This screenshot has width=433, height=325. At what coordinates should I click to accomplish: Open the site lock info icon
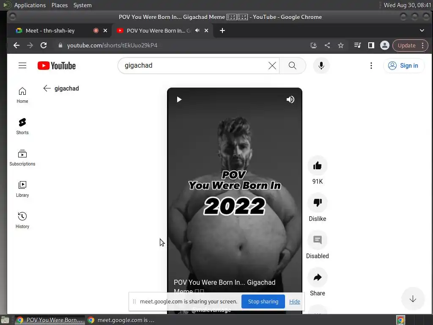[x=60, y=45]
